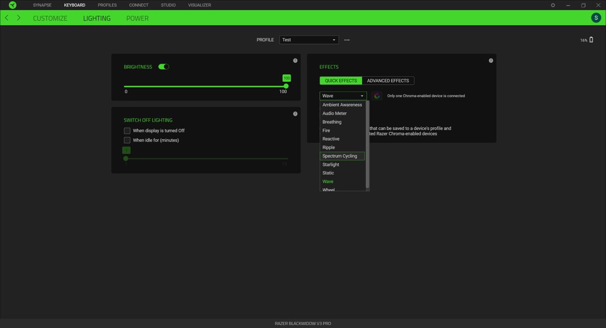Show help for Brightness panel
The width and height of the screenshot is (606, 328).
(295, 61)
